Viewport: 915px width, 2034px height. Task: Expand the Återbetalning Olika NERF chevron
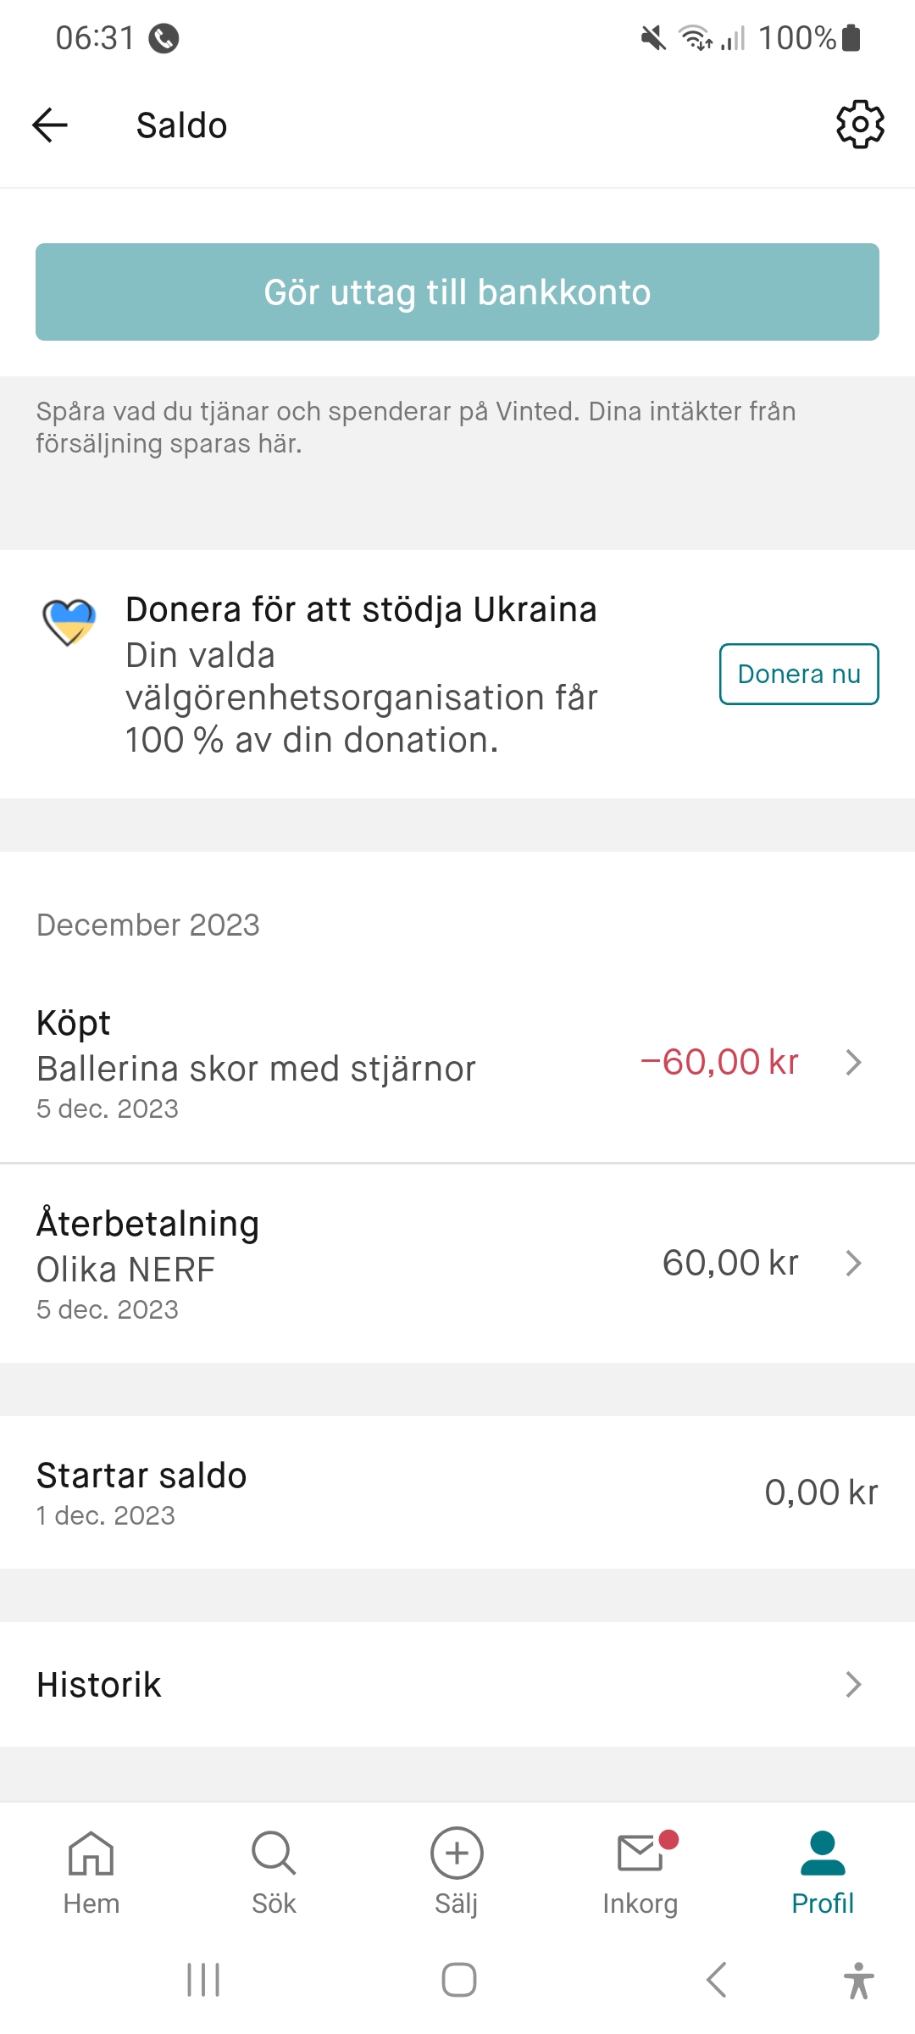[853, 1264]
